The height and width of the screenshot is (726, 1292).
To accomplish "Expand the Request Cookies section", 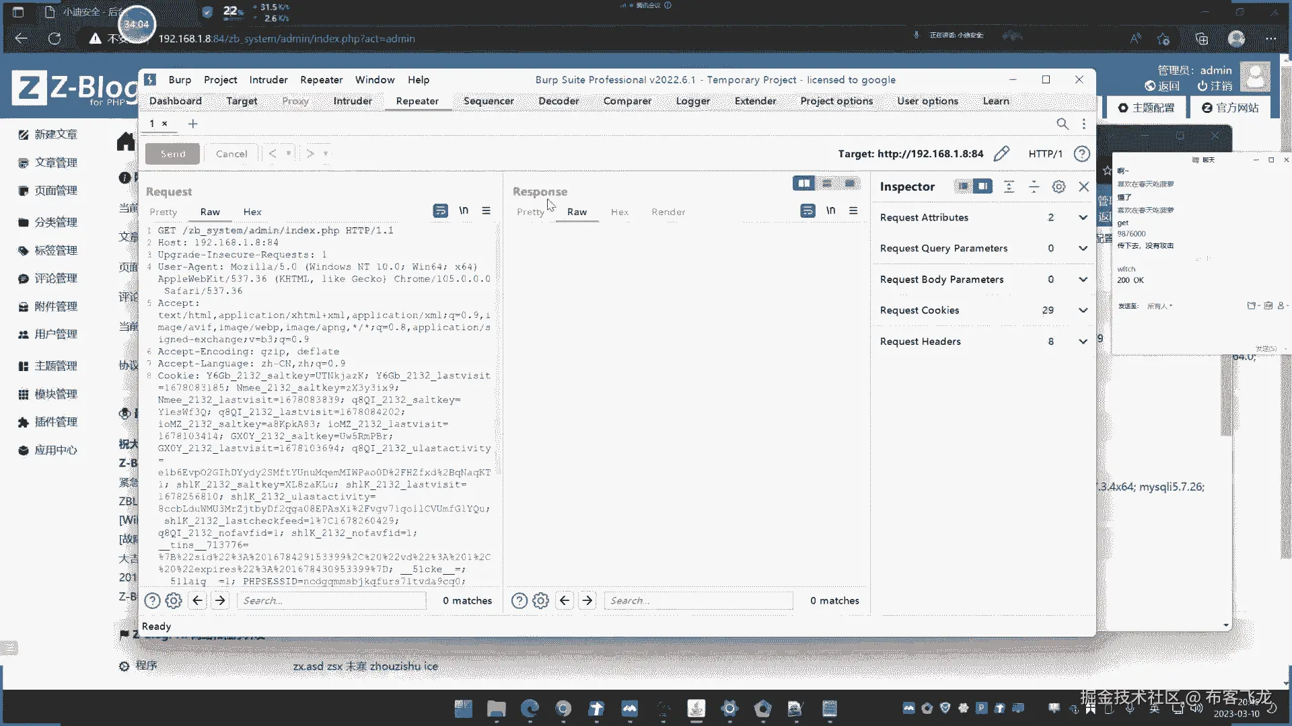I will (x=1083, y=311).
